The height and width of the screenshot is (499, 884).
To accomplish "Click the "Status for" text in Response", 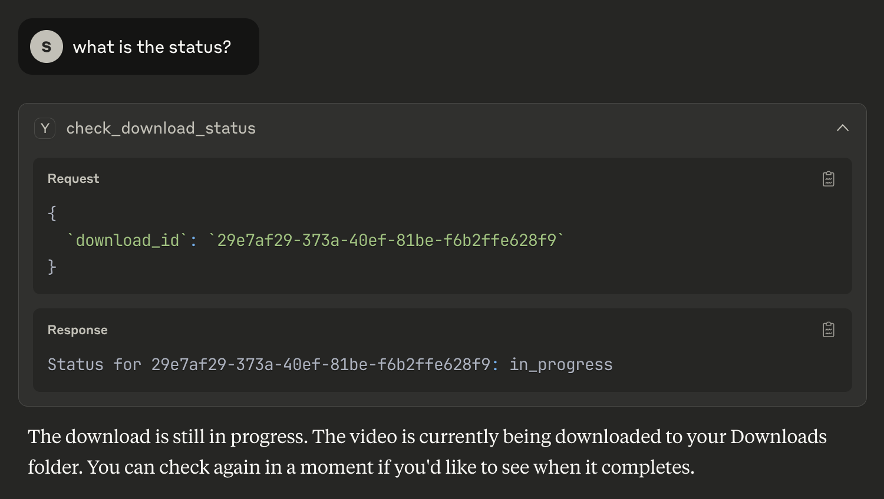I will coord(94,365).
